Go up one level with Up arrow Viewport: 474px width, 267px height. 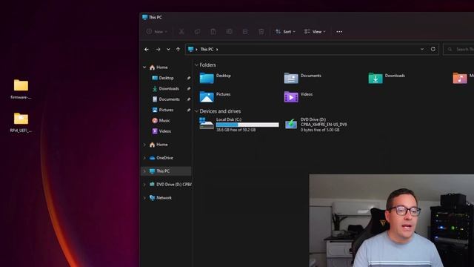[x=178, y=50]
